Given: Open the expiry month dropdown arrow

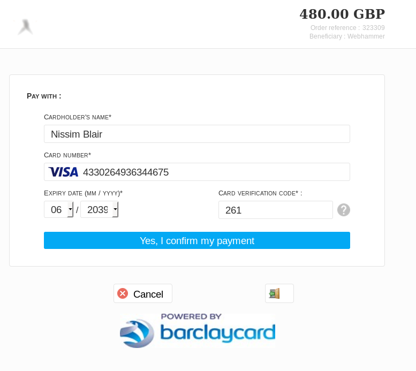Looking at the screenshot, I should (x=70, y=209).
